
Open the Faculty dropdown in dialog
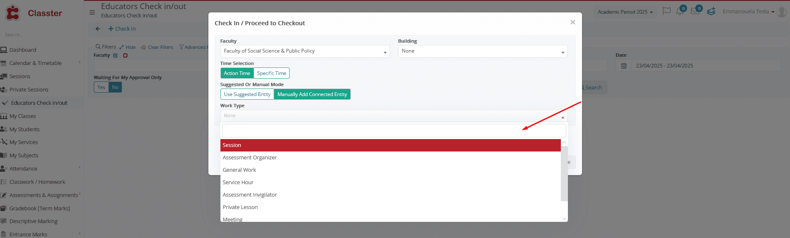pyautogui.click(x=305, y=51)
